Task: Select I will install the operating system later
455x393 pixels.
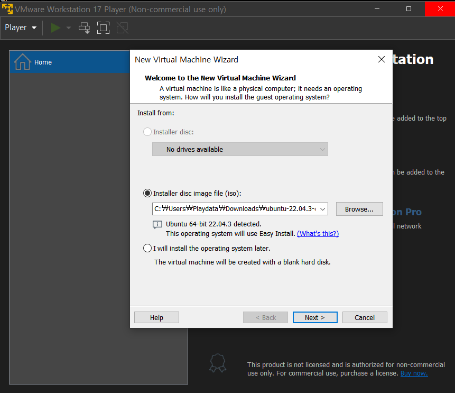Action: tap(147, 249)
